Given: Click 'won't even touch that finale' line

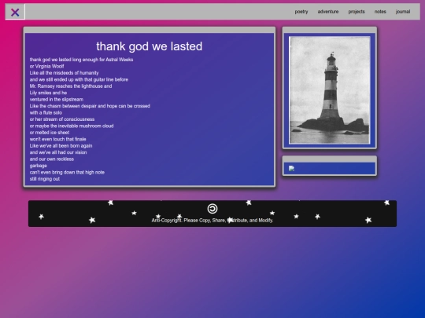Looking at the screenshot, I should point(57,139).
